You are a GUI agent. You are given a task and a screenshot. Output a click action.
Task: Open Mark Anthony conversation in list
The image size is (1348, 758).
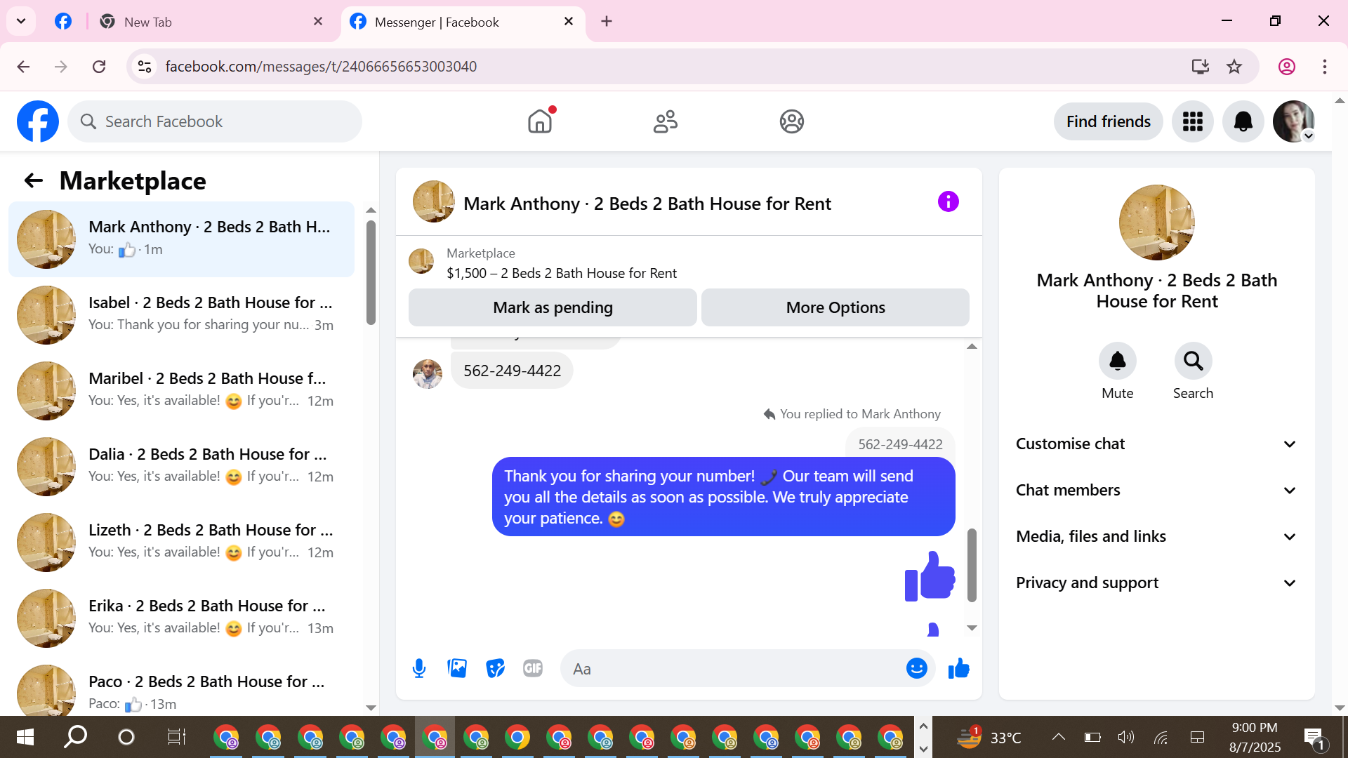point(181,239)
